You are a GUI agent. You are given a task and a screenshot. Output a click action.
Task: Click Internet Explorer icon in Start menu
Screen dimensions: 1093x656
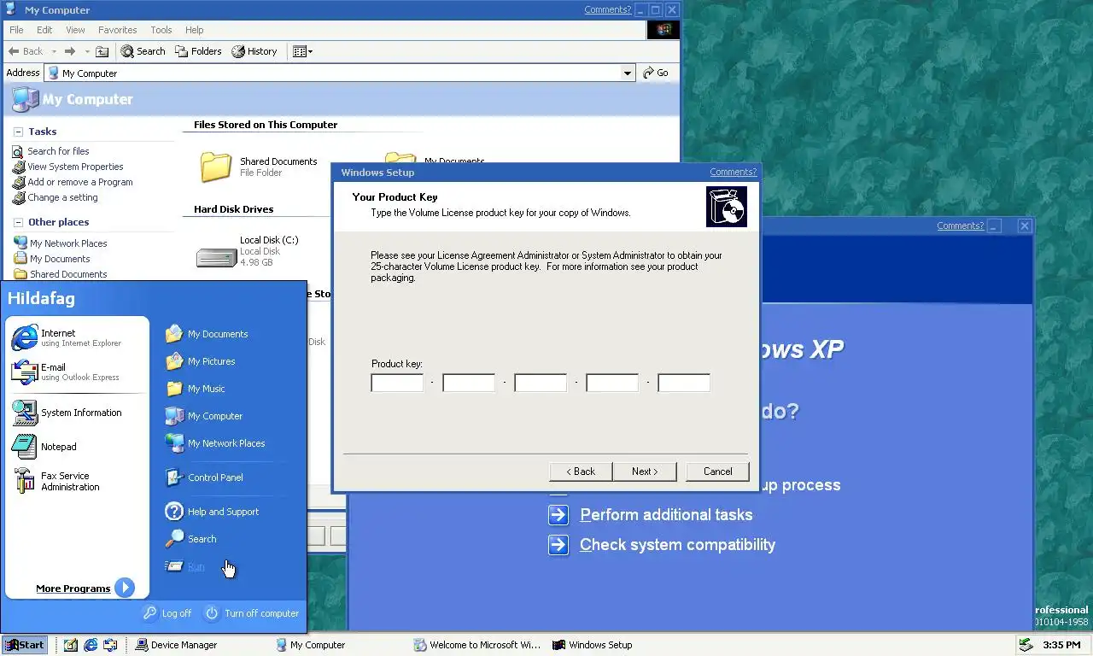pyautogui.click(x=24, y=338)
